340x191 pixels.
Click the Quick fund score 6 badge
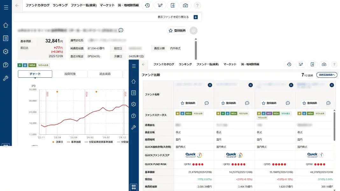coord(234,155)
